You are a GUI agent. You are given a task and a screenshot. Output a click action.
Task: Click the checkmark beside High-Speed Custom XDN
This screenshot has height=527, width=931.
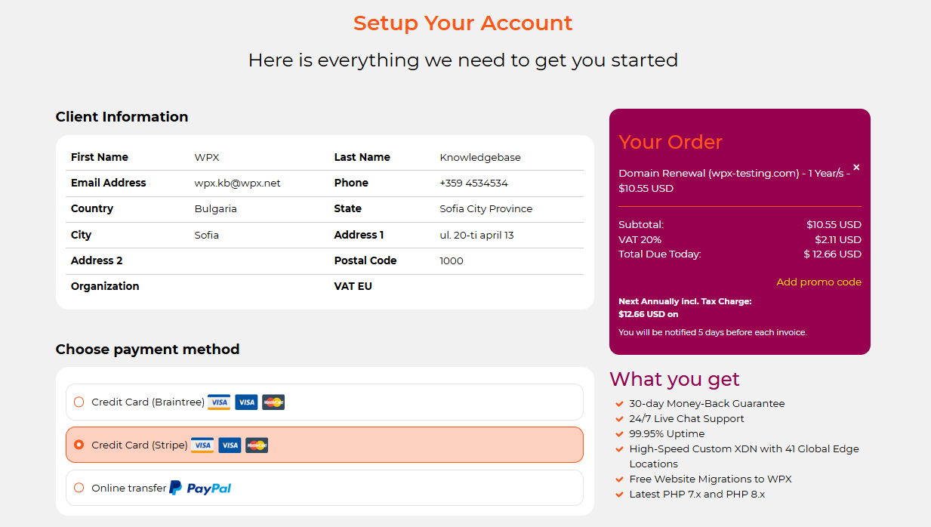coord(620,449)
